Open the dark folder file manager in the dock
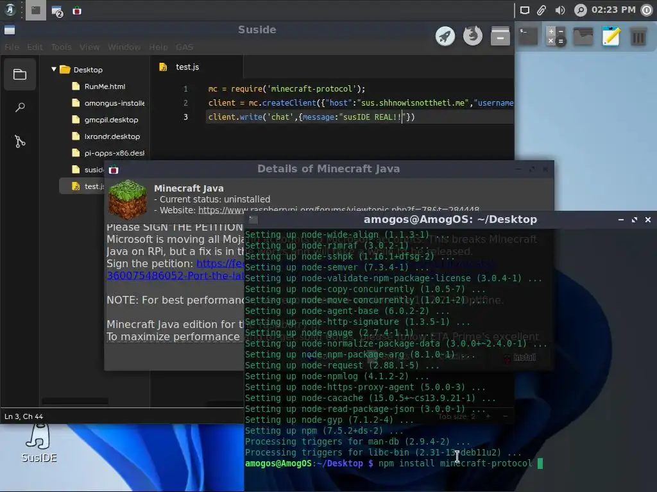 point(583,36)
